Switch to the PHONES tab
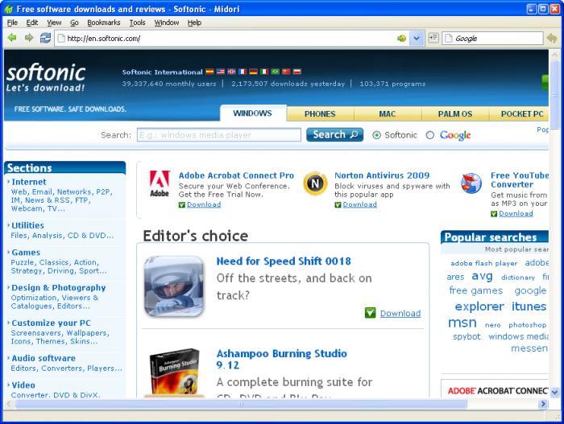Image resolution: width=564 pixels, height=424 pixels. (320, 114)
